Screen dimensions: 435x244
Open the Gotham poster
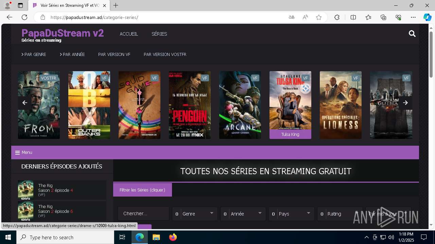[x=391, y=105]
